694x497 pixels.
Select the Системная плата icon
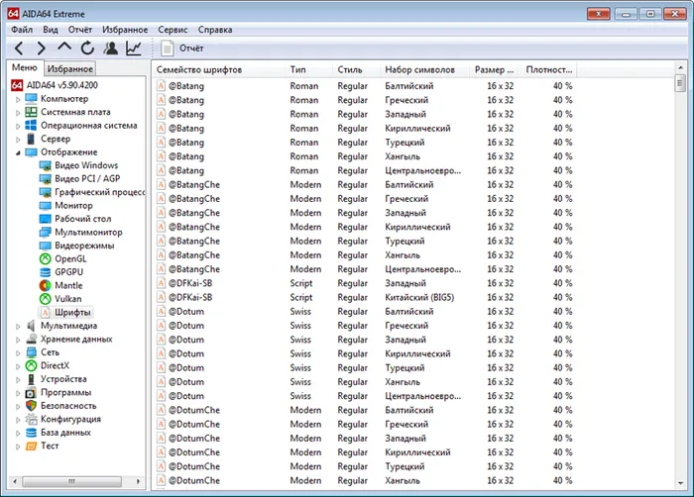click(x=31, y=112)
